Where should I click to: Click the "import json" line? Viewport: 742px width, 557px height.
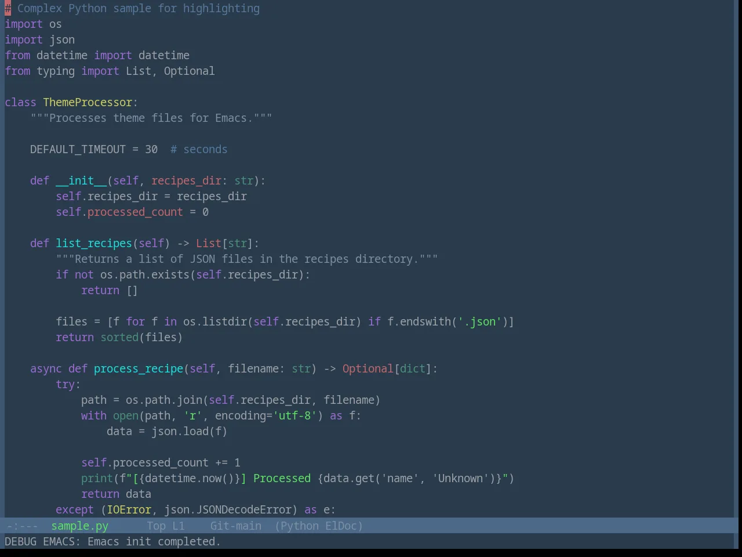tap(39, 39)
